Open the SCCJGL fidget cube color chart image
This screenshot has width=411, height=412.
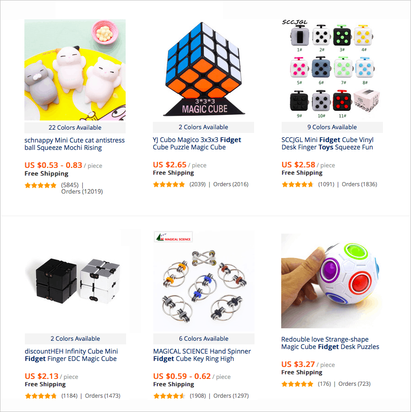(332, 69)
